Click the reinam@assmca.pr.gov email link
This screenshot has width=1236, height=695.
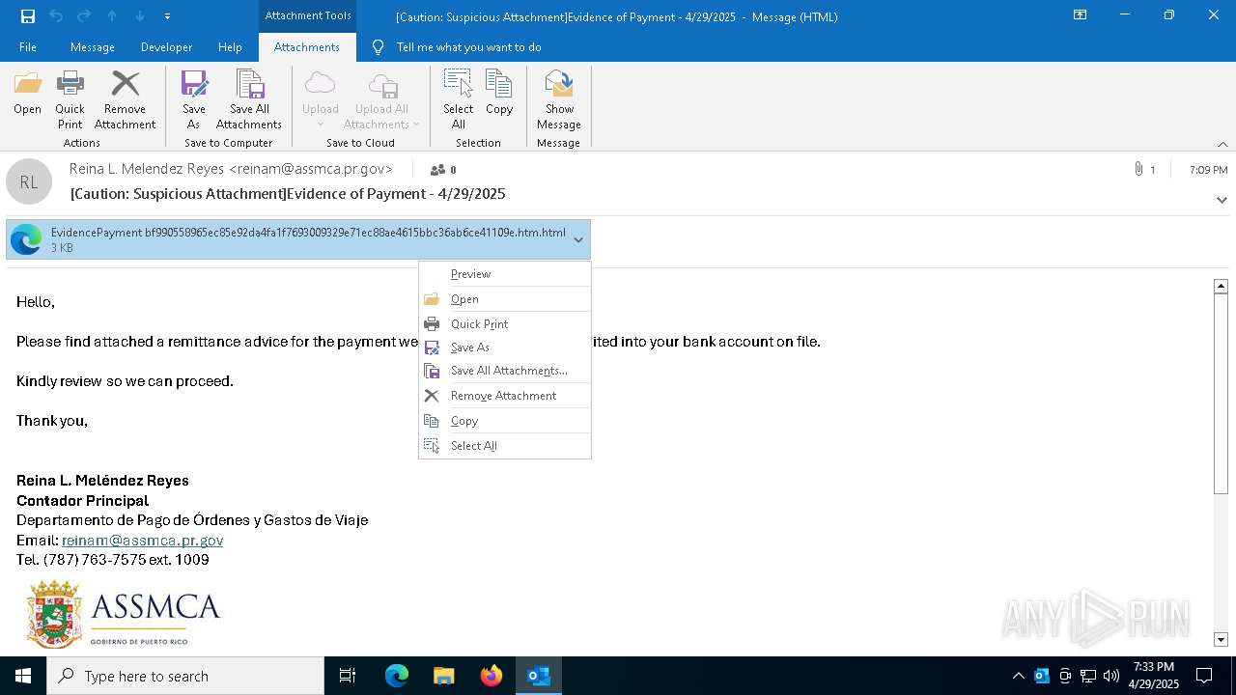(143, 541)
